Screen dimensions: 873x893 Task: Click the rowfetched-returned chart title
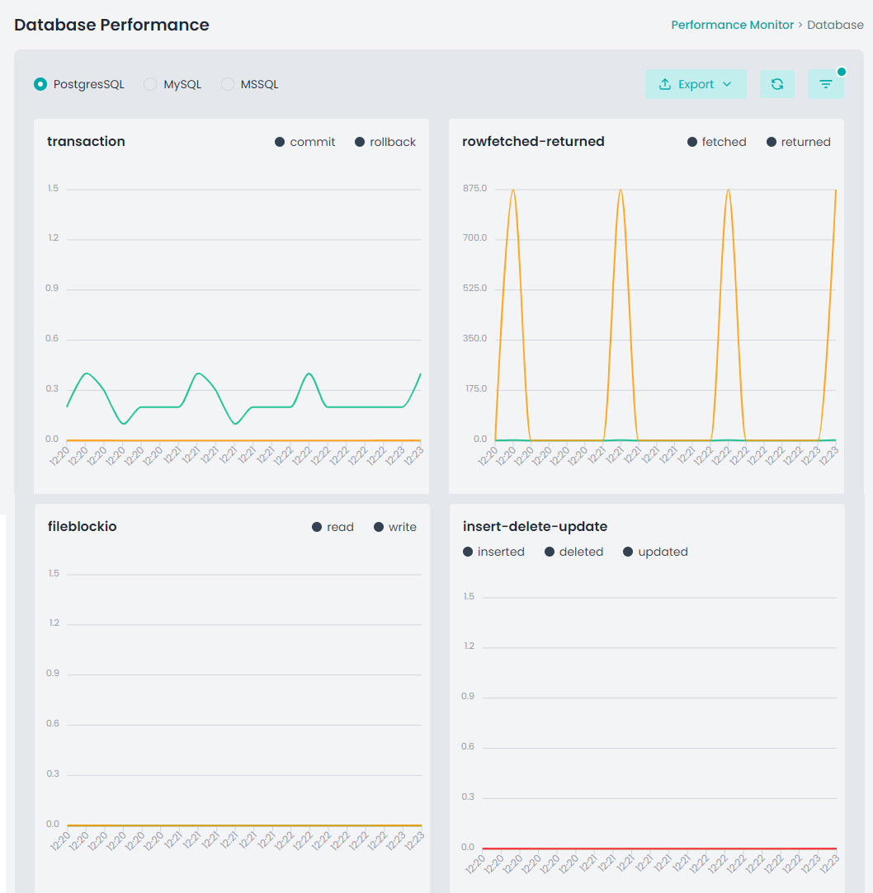(x=533, y=141)
